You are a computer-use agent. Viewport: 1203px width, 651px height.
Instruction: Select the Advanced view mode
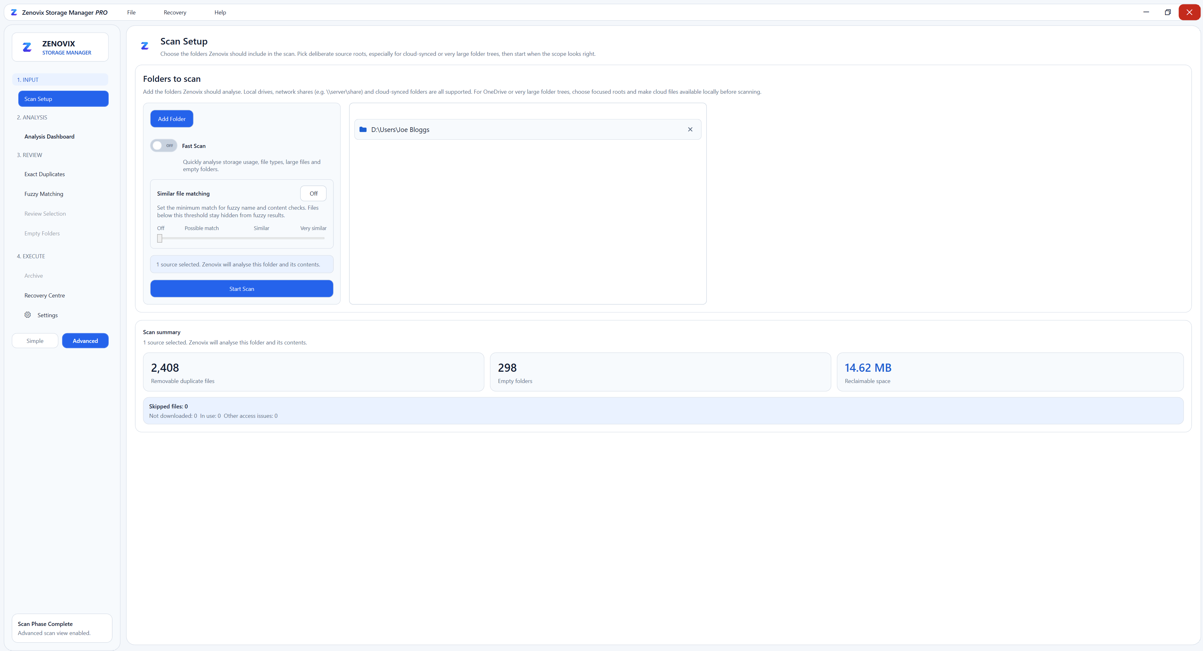tap(85, 341)
